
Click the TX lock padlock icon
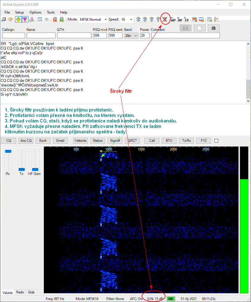coord(55,19)
